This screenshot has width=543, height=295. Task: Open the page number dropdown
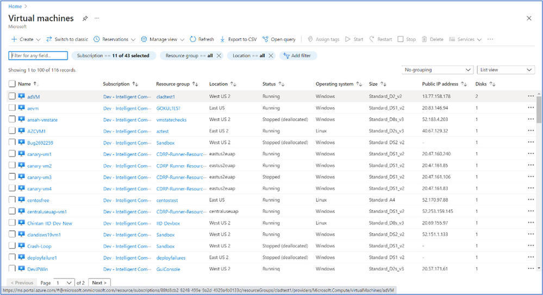click(65, 283)
